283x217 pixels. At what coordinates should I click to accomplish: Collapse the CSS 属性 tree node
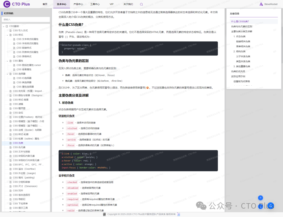(7, 61)
